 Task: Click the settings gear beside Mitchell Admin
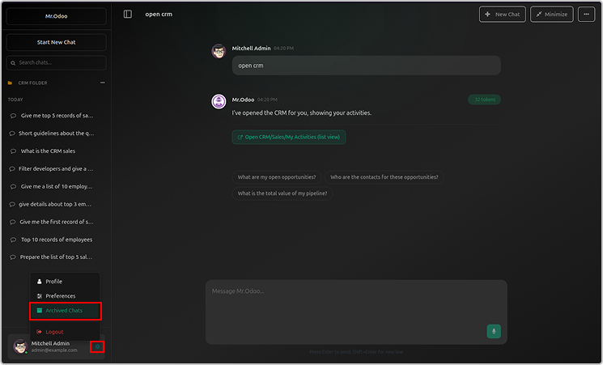pos(97,346)
